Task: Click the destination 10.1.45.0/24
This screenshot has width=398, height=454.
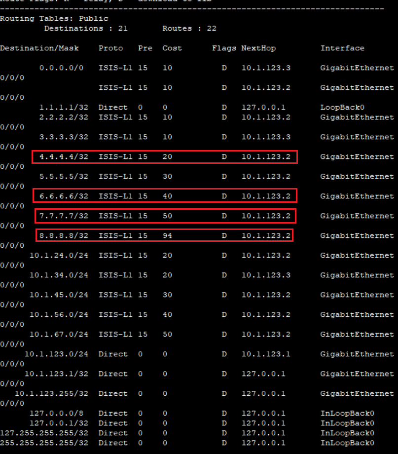Action: [x=59, y=295]
